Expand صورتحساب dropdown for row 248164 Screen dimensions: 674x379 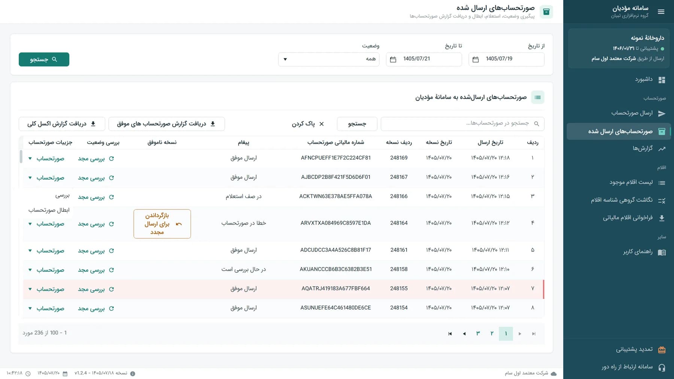click(46, 224)
